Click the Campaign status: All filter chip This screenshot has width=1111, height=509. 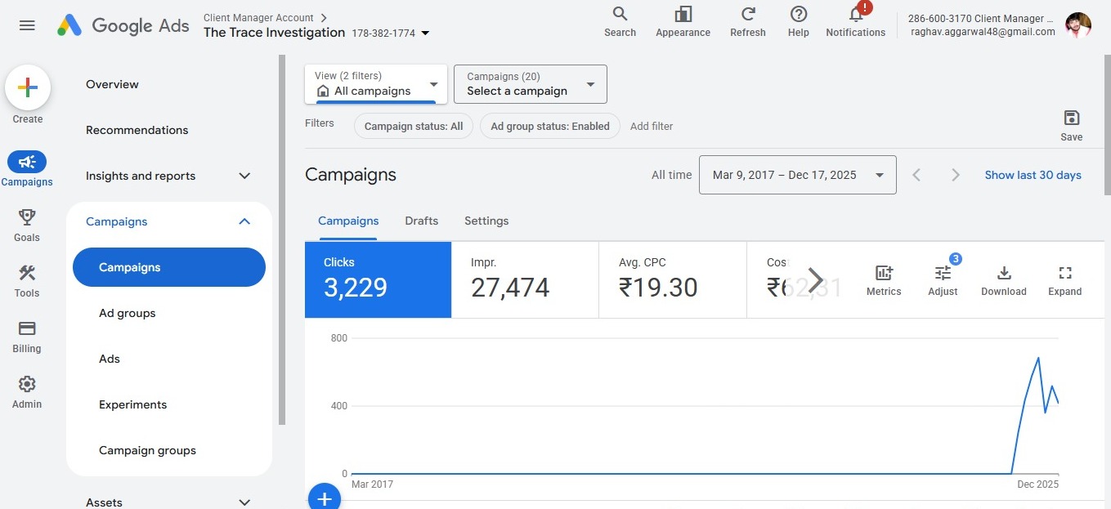click(413, 126)
